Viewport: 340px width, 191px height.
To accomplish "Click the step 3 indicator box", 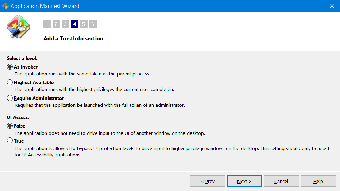I will (x=65, y=24).
